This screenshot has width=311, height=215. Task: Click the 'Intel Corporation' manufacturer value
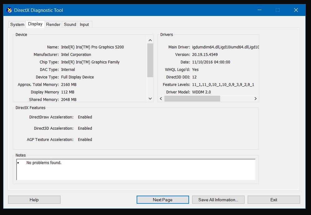(76, 55)
